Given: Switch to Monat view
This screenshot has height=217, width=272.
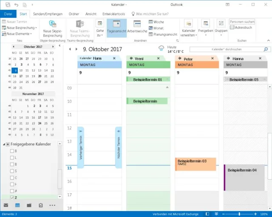Looking at the screenshot, I should coord(156,28).
